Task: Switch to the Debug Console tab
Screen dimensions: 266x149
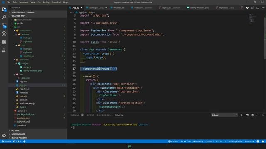Action: pos(104,115)
